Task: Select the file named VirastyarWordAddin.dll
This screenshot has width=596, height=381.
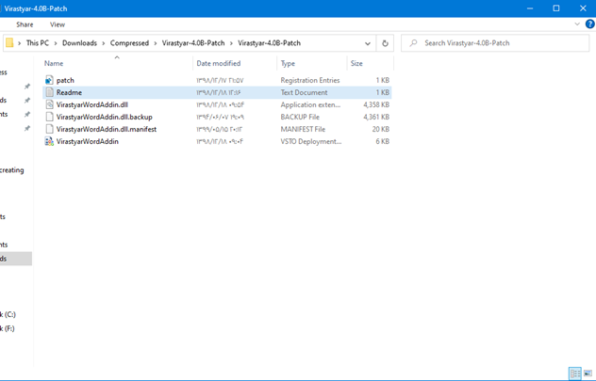Action: (92, 104)
